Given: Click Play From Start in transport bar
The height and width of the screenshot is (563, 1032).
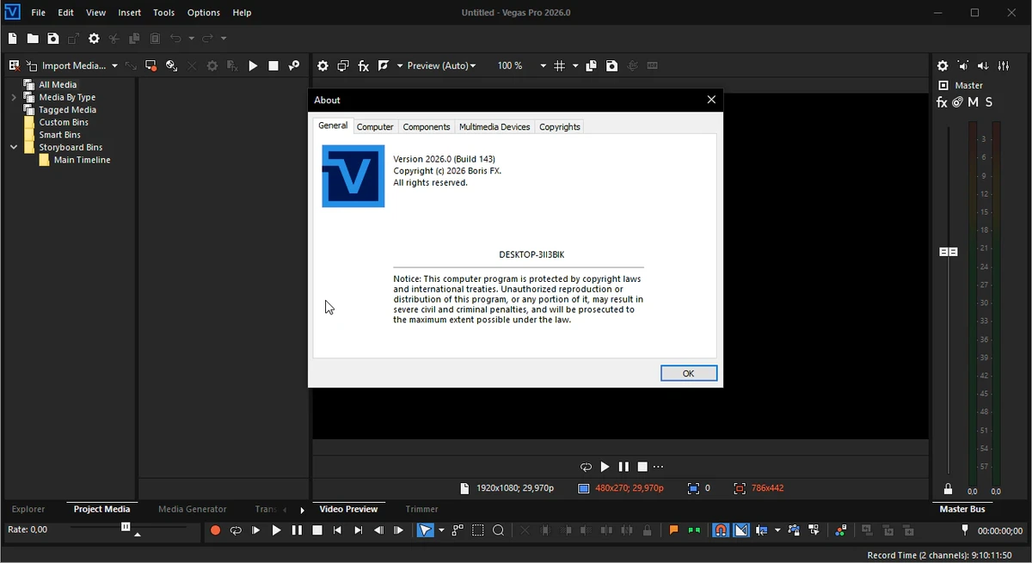Looking at the screenshot, I should [x=256, y=531].
